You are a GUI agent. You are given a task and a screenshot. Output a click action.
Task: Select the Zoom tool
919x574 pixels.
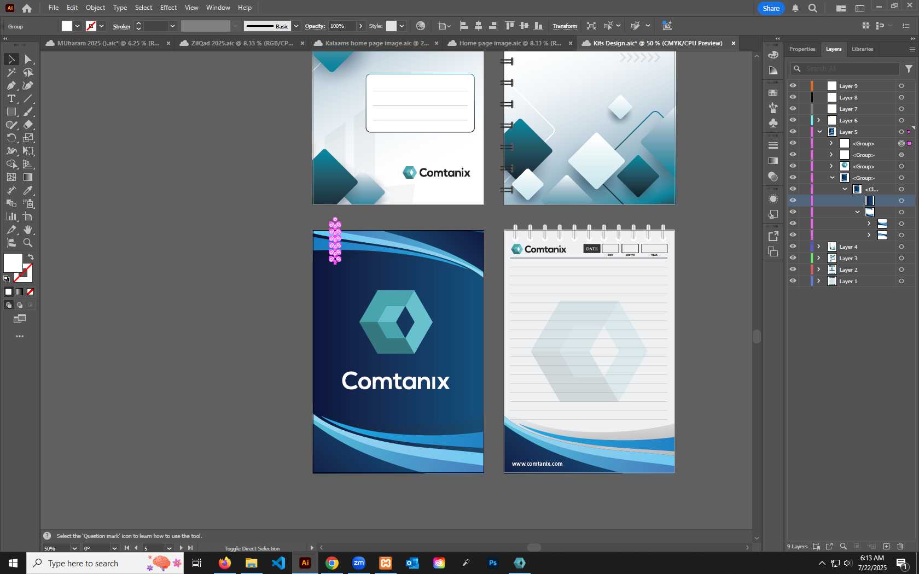pyautogui.click(x=28, y=243)
